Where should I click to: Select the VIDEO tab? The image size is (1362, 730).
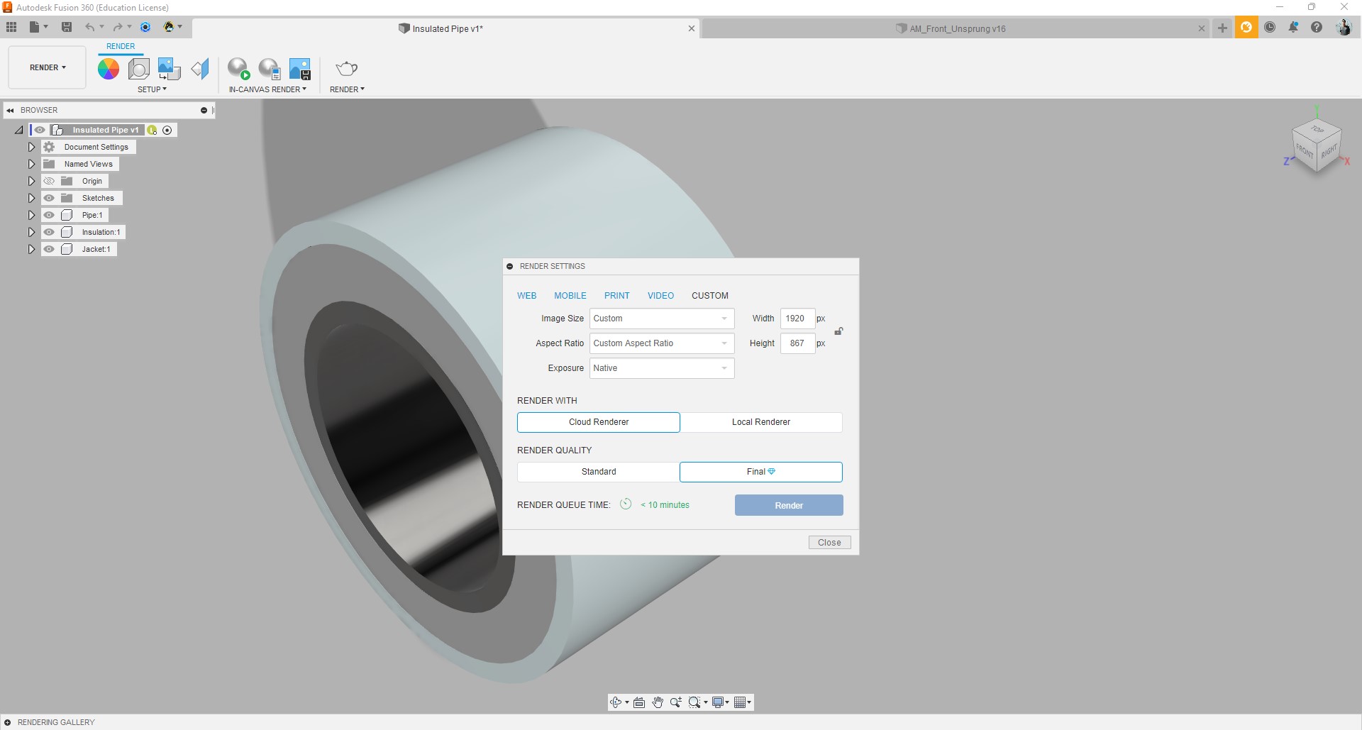pyautogui.click(x=660, y=295)
